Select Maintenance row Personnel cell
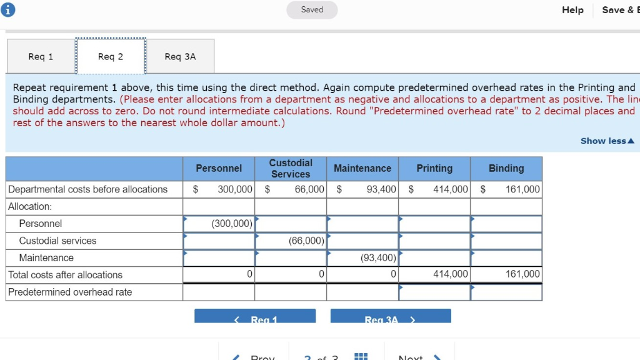This screenshot has height=360, width=640. tap(219, 258)
